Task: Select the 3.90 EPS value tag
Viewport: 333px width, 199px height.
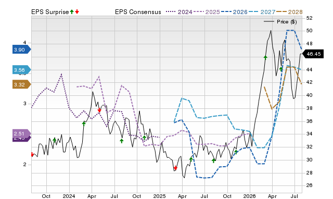Action: pos(22,50)
